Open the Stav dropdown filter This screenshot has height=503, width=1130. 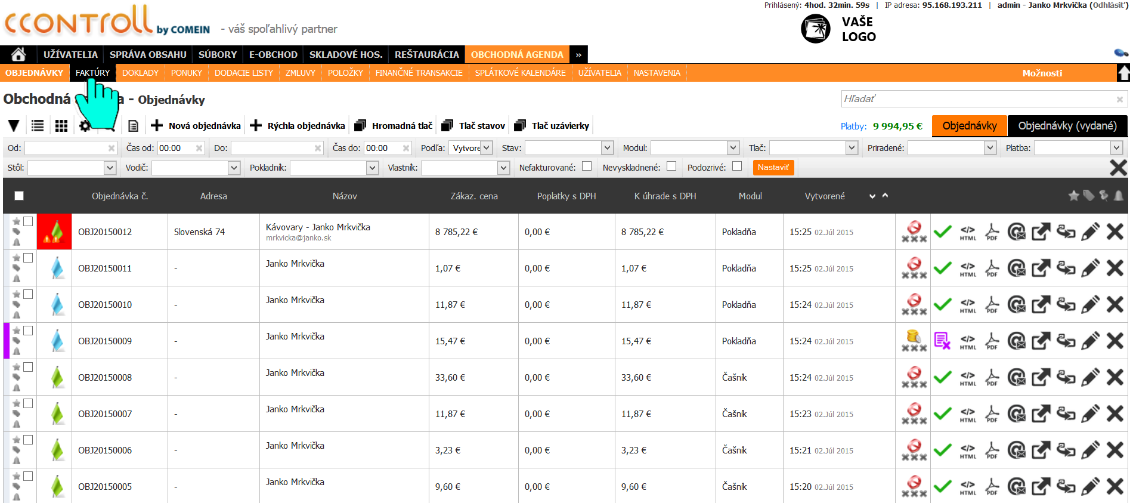click(x=569, y=148)
